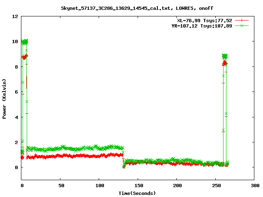Click the x-axis tick label 50

(61, 186)
